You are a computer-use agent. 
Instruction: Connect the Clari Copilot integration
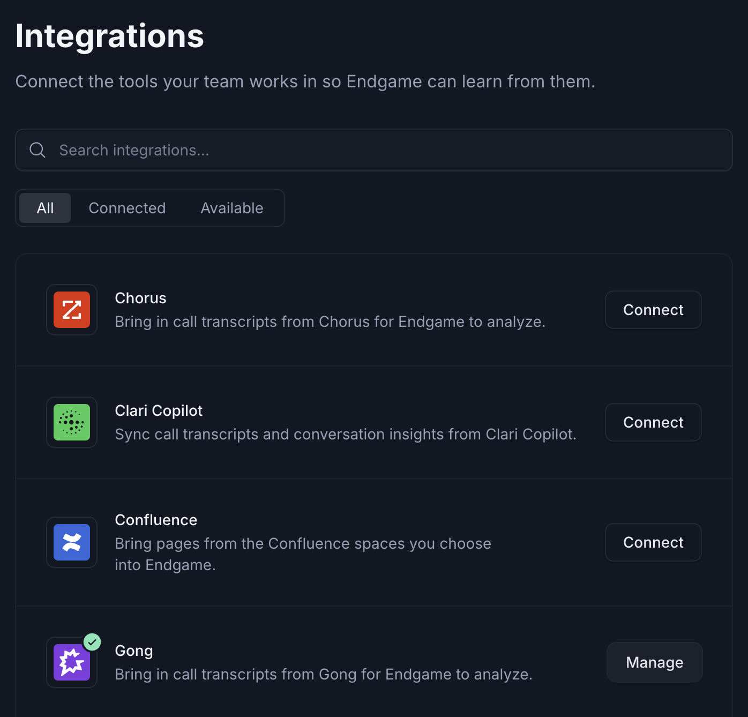click(x=653, y=422)
